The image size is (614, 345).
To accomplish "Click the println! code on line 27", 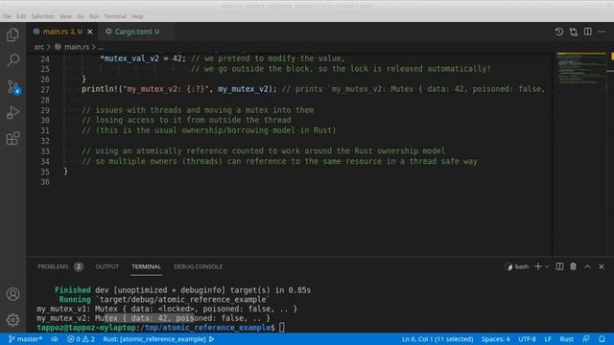I will [179, 89].
